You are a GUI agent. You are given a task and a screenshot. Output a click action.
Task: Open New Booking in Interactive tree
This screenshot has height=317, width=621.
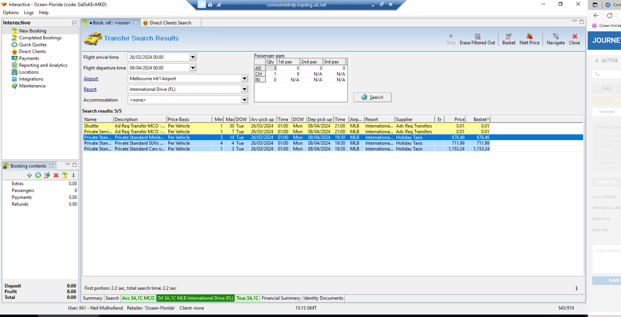tap(32, 31)
